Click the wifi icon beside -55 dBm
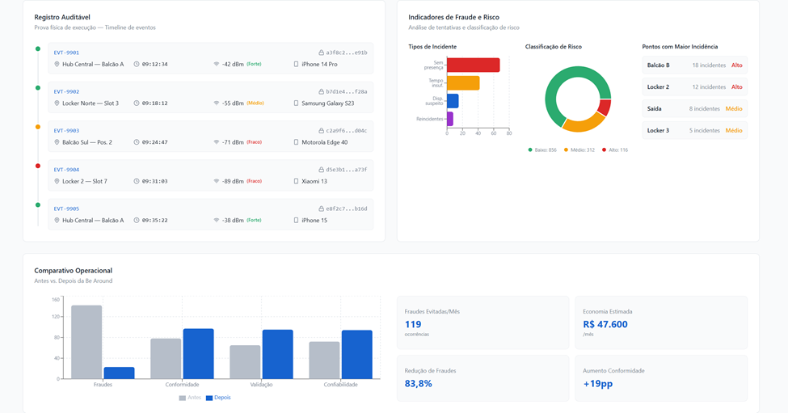 217,103
